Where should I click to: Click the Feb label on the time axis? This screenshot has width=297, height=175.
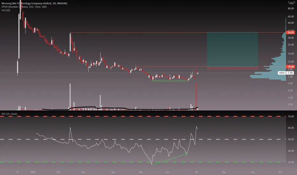pyautogui.click(x=58, y=172)
